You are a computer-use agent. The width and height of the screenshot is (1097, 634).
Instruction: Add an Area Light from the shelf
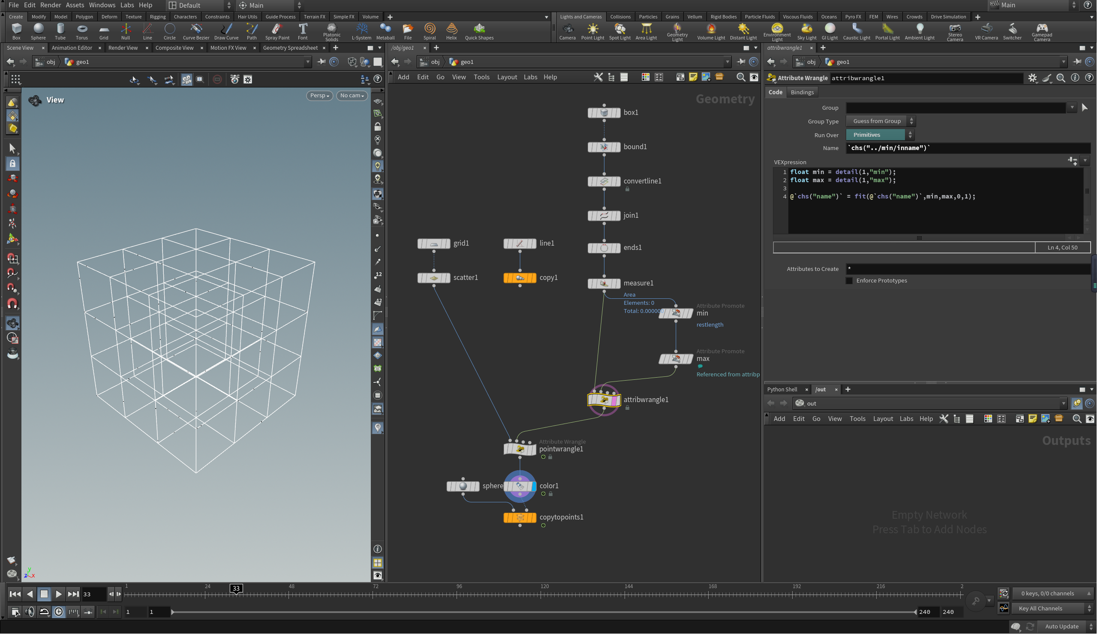[646, 31]
